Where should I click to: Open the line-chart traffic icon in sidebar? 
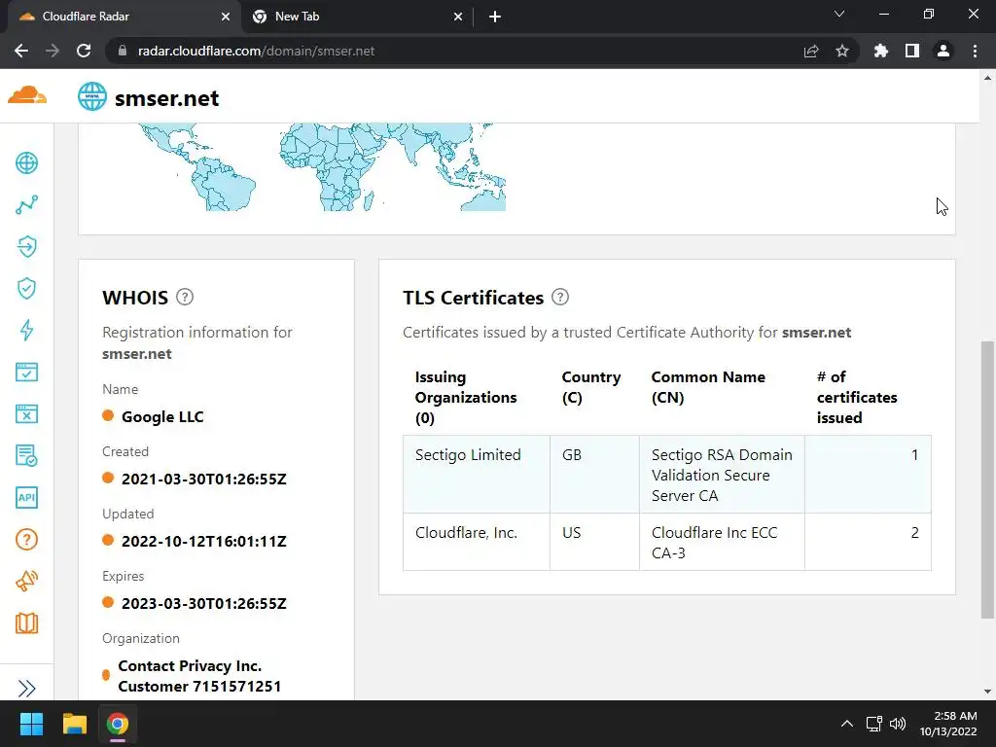point(26,204)
